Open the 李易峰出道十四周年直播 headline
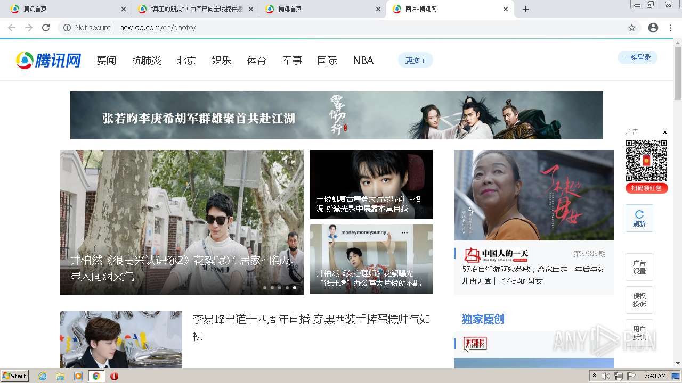 coord(311,328)
